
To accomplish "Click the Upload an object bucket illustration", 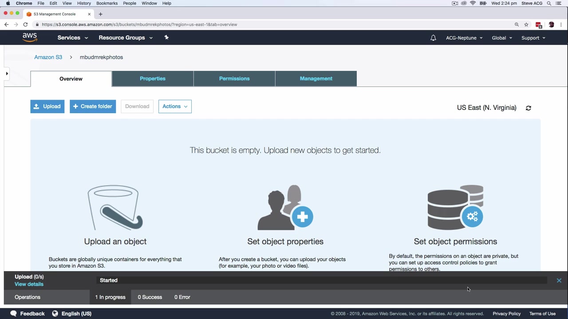I will point(115,207).
